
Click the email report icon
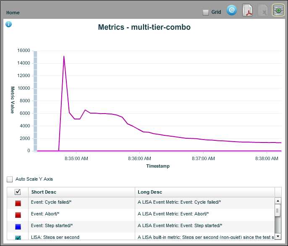[232, 10]
